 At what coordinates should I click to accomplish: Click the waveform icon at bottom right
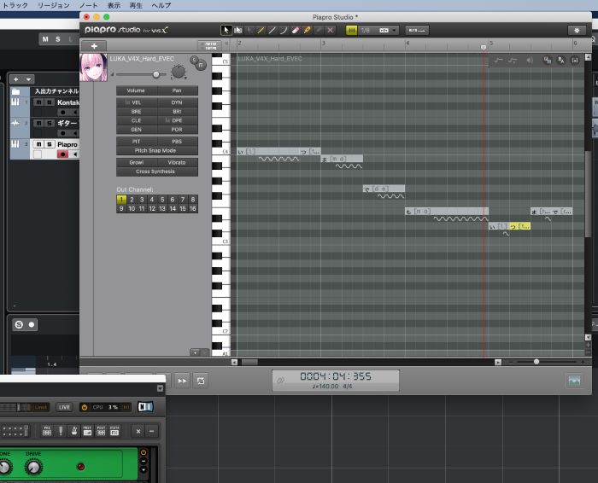click(574, 381)
